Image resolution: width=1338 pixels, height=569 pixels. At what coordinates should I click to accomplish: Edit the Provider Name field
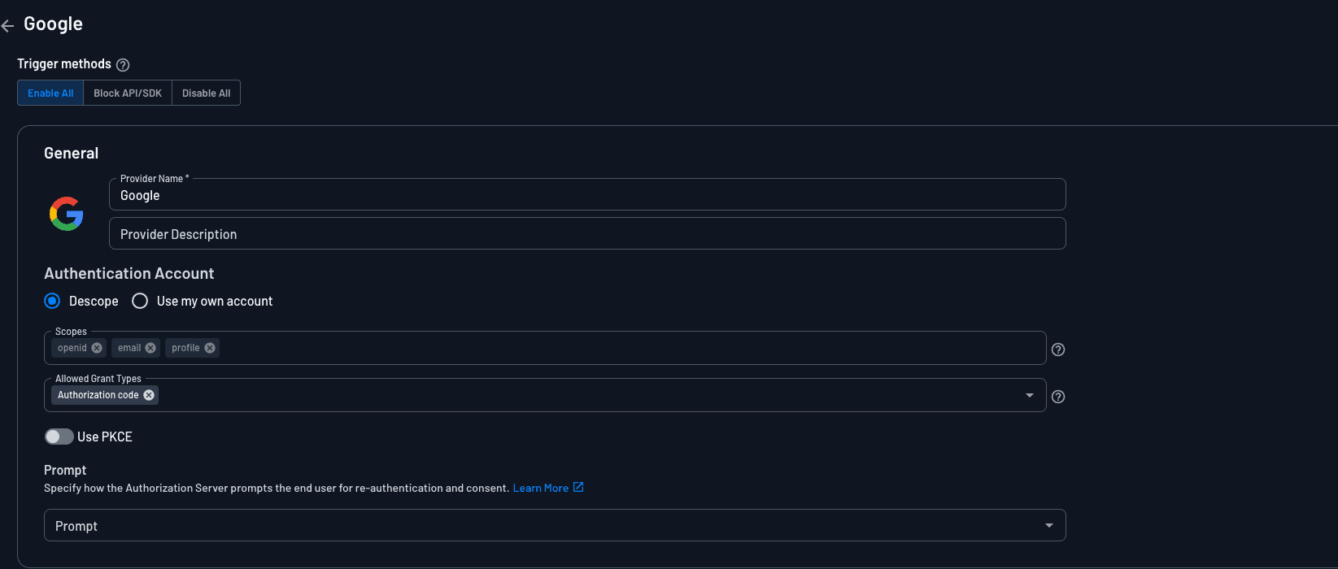point(587,195)
